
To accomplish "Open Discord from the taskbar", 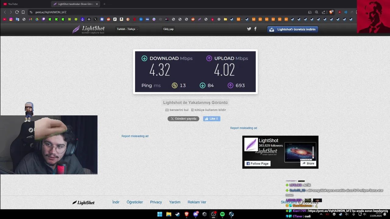I will (x=196, y=214).
